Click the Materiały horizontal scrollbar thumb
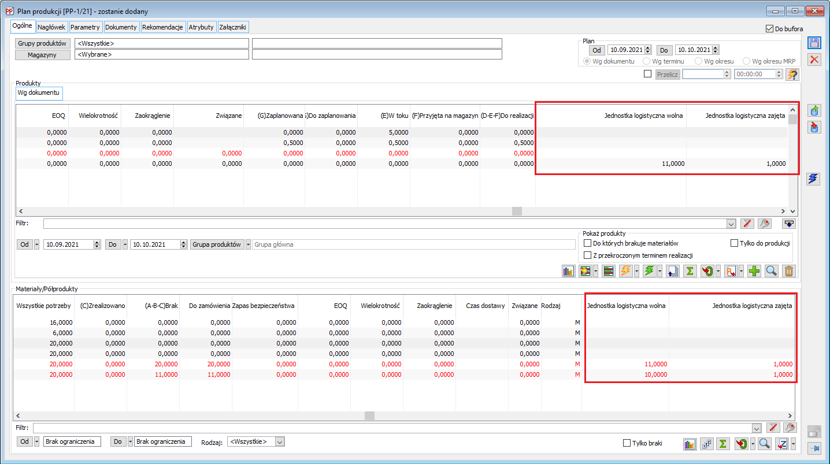The width and height of the screenshot is (830, 464). tap(369, 415)
